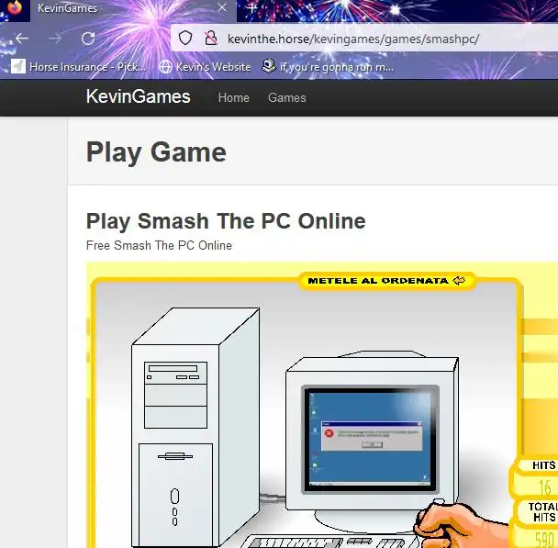Open Horse Insurance bookmark
The image size is (558, 548).
(78, 66)
